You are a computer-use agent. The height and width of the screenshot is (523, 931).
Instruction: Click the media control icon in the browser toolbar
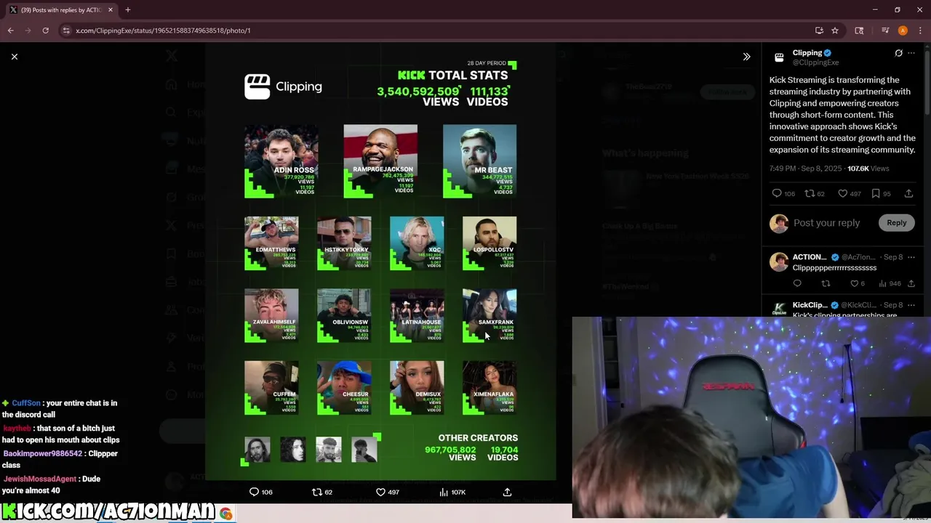885,31
